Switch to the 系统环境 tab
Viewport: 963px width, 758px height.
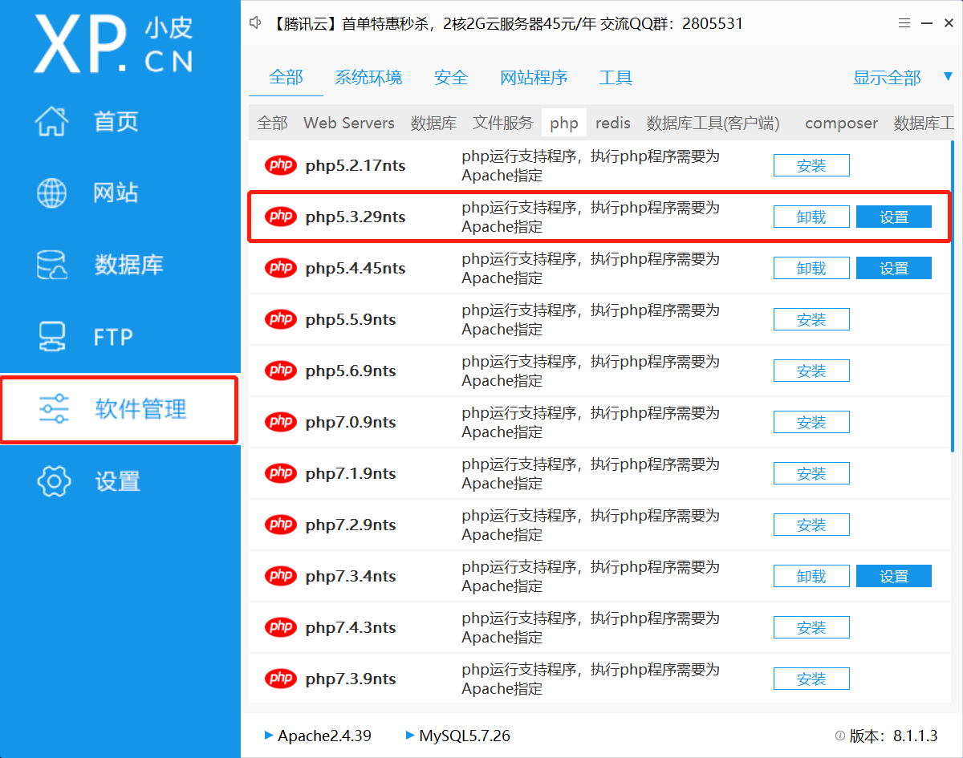tap(368, 78)
